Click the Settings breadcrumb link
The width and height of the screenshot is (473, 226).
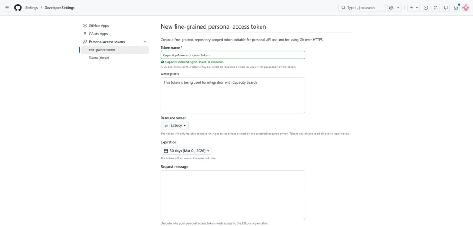pyautogui.click(x=31, y=8)
